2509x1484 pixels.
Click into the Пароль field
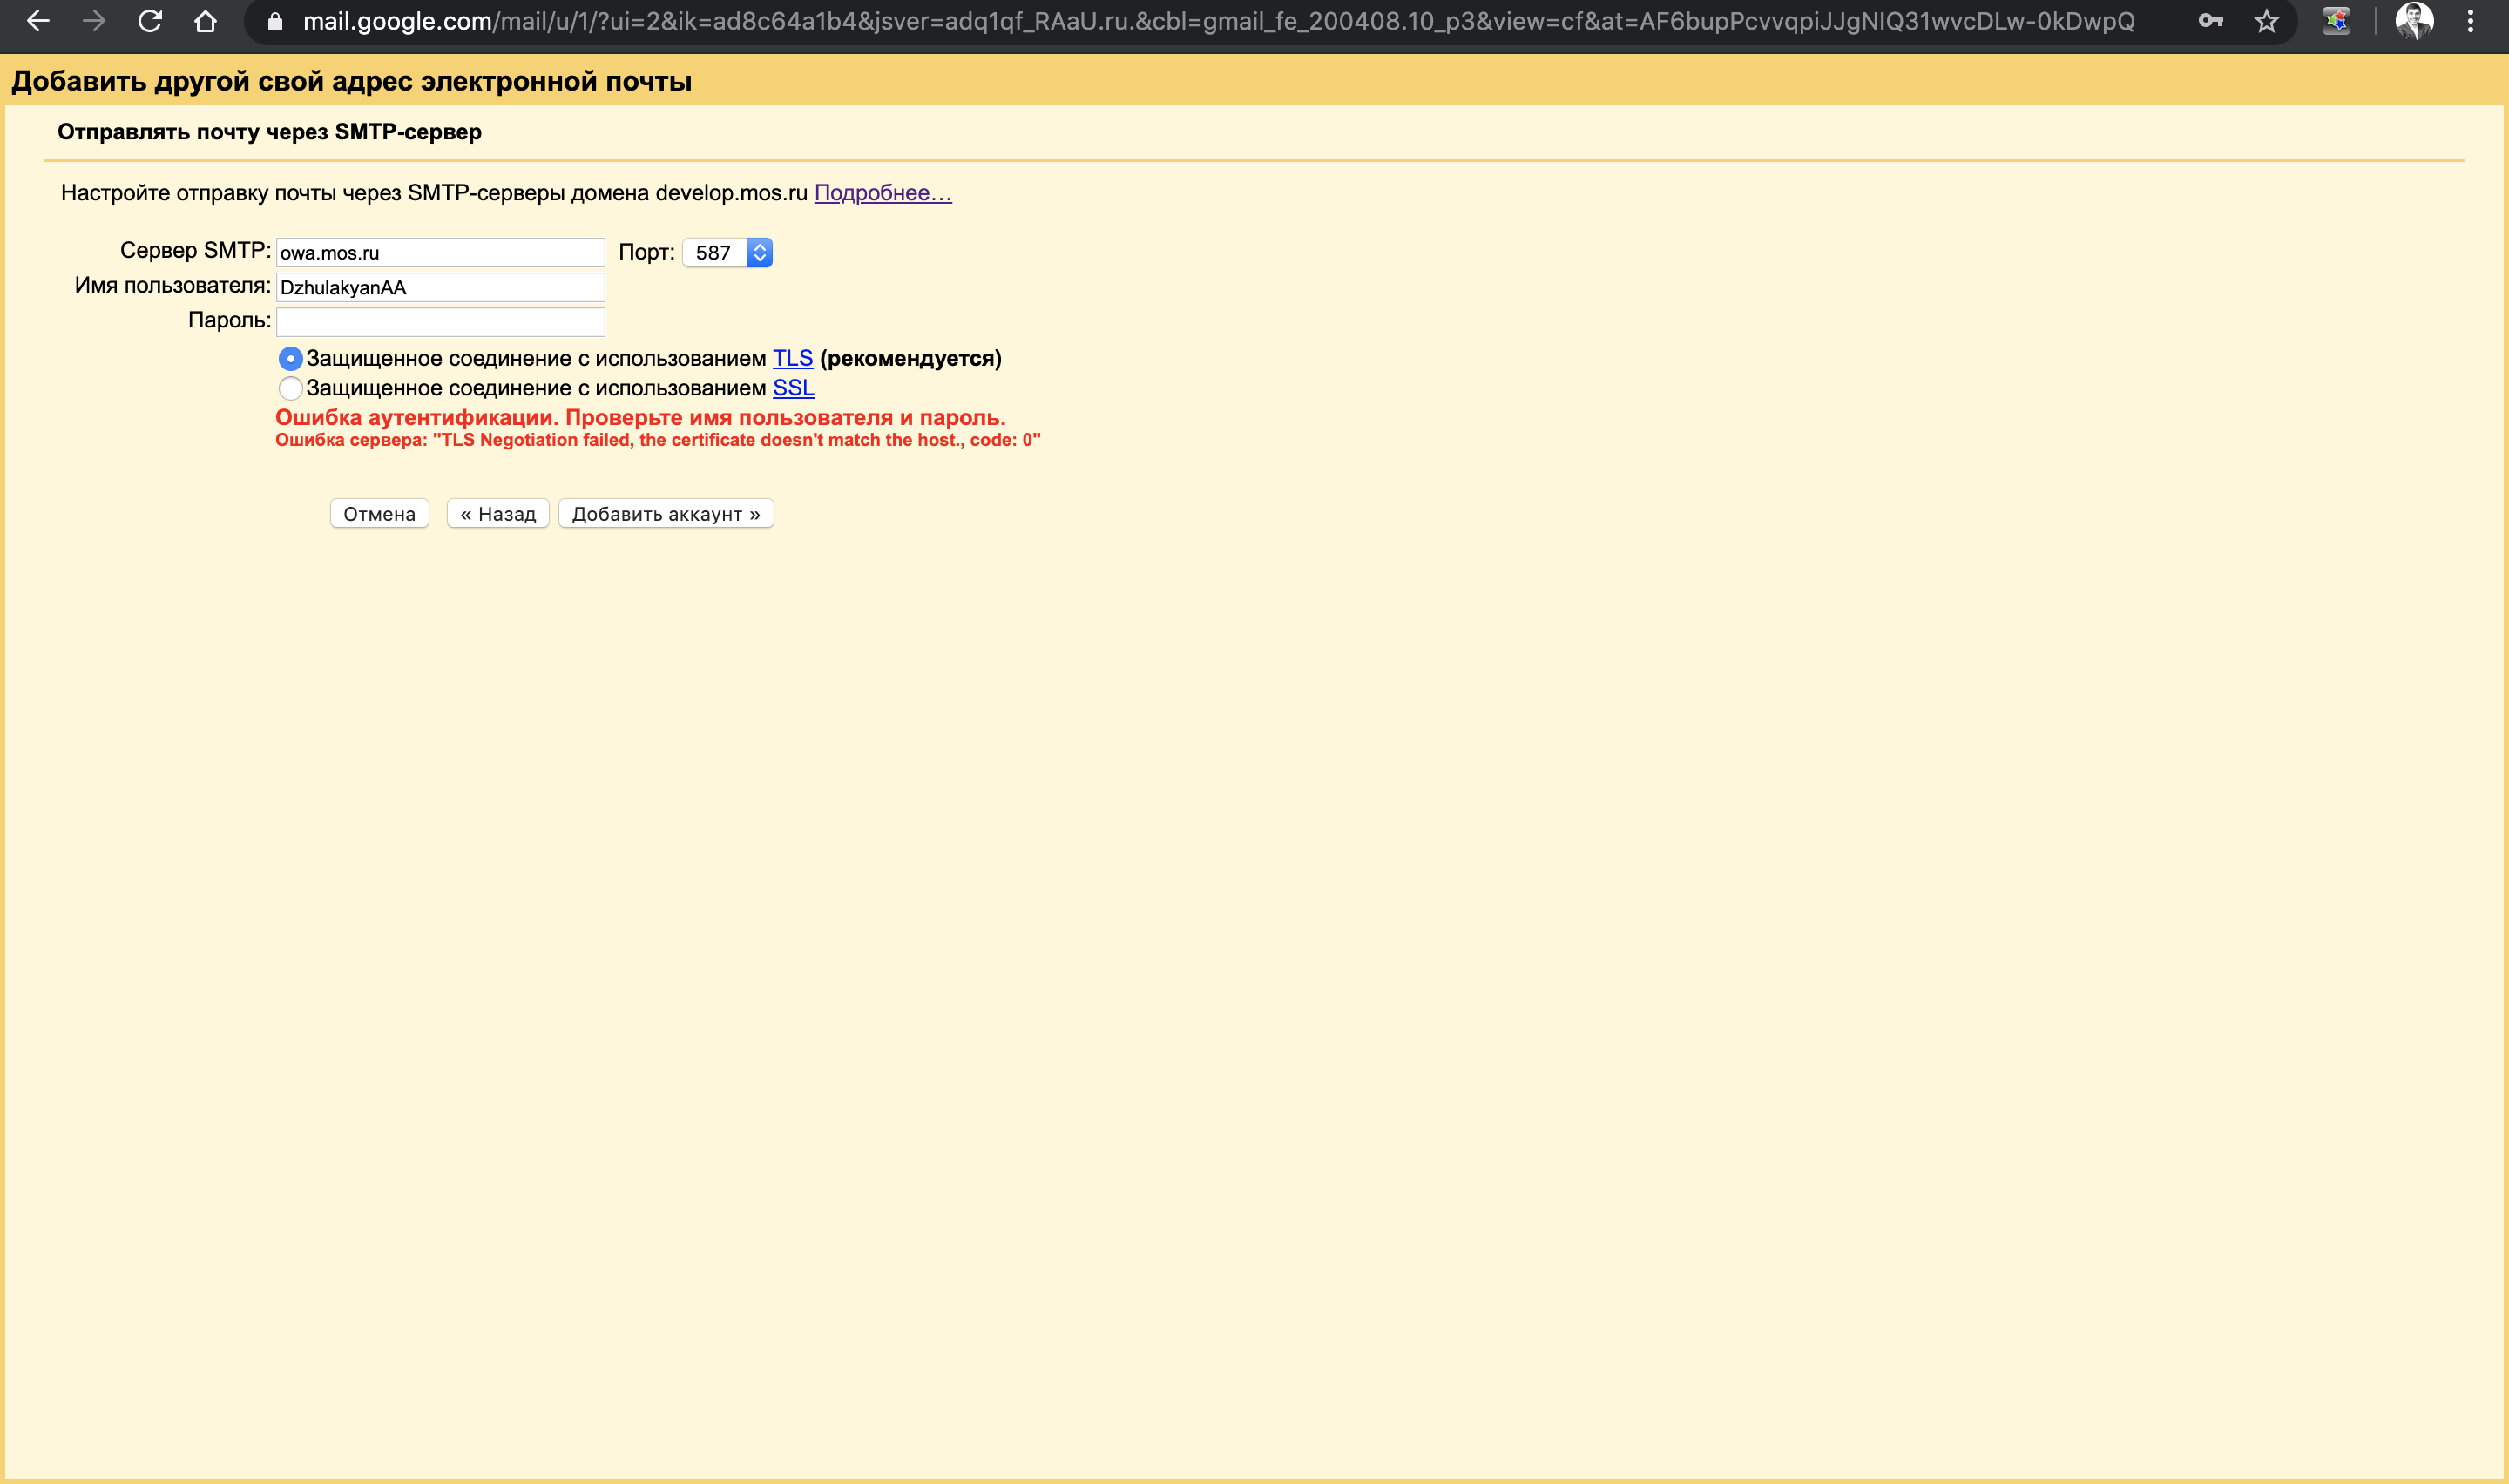click(x=440, y=322)
